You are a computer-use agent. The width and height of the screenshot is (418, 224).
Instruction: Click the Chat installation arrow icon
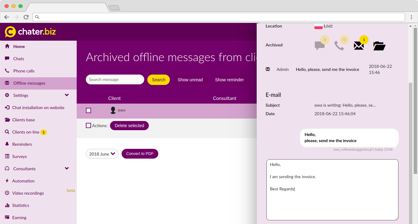[7, 107]
